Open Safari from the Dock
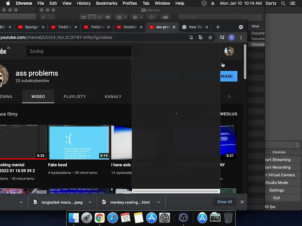The width and height of the screenshot is (302, 226). [112, 218]
